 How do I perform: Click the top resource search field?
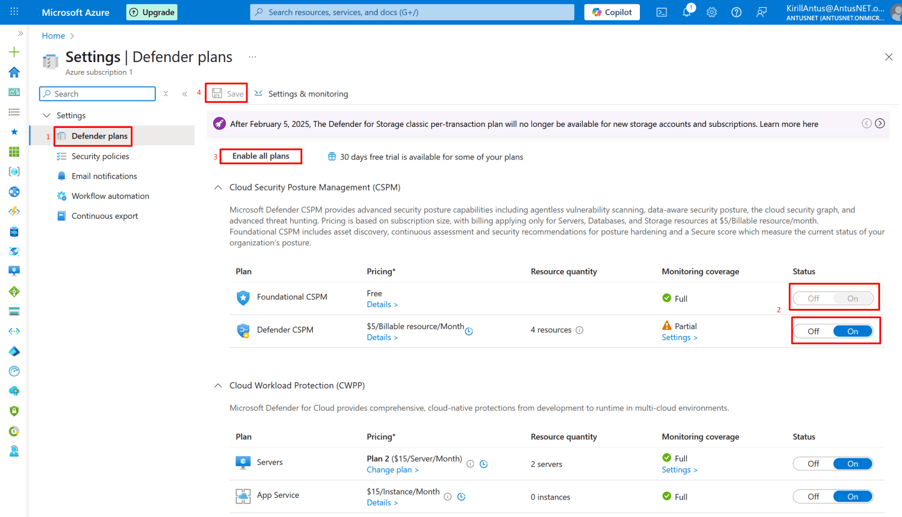pos(412,12)
